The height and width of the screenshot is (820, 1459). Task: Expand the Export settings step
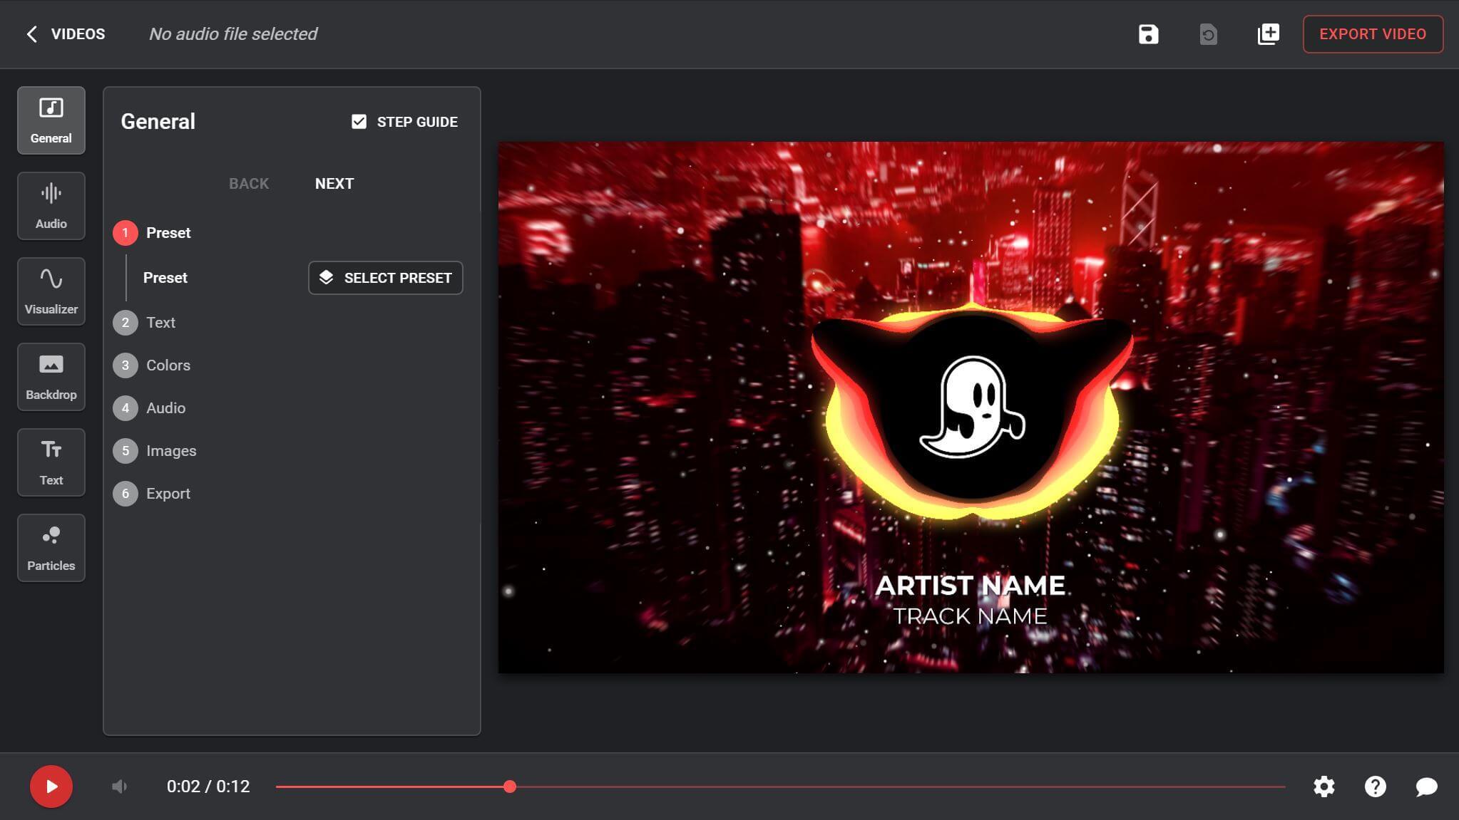168,492
